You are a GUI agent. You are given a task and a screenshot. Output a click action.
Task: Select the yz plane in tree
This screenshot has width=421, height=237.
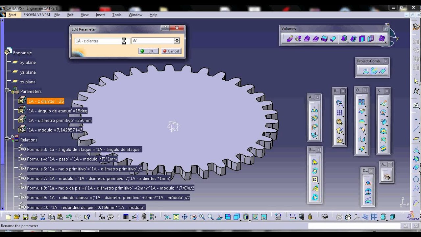[x=28, y=72]
